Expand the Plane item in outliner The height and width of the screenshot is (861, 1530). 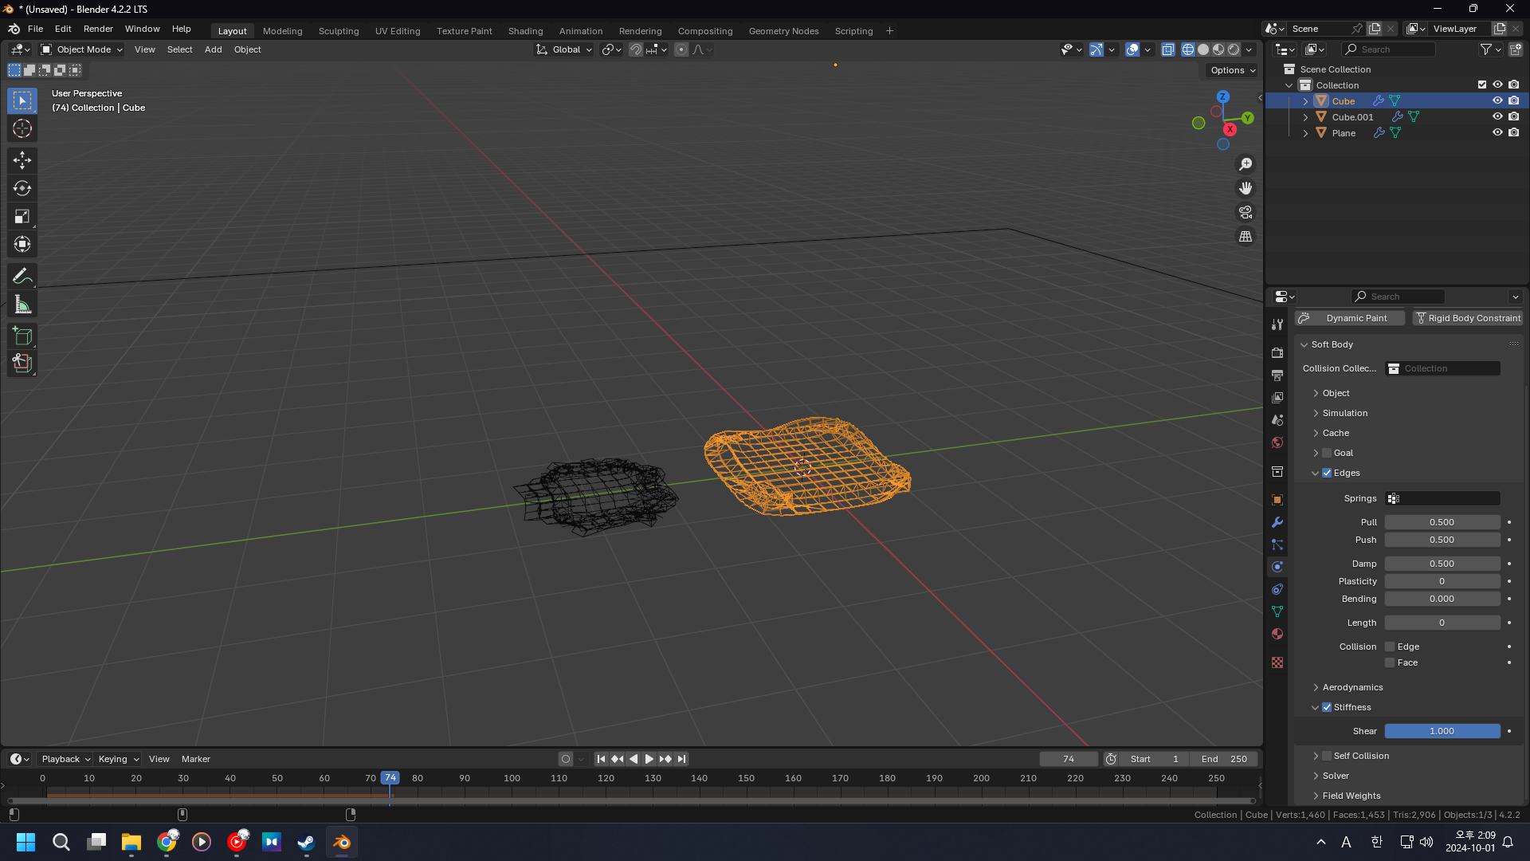1305,133
